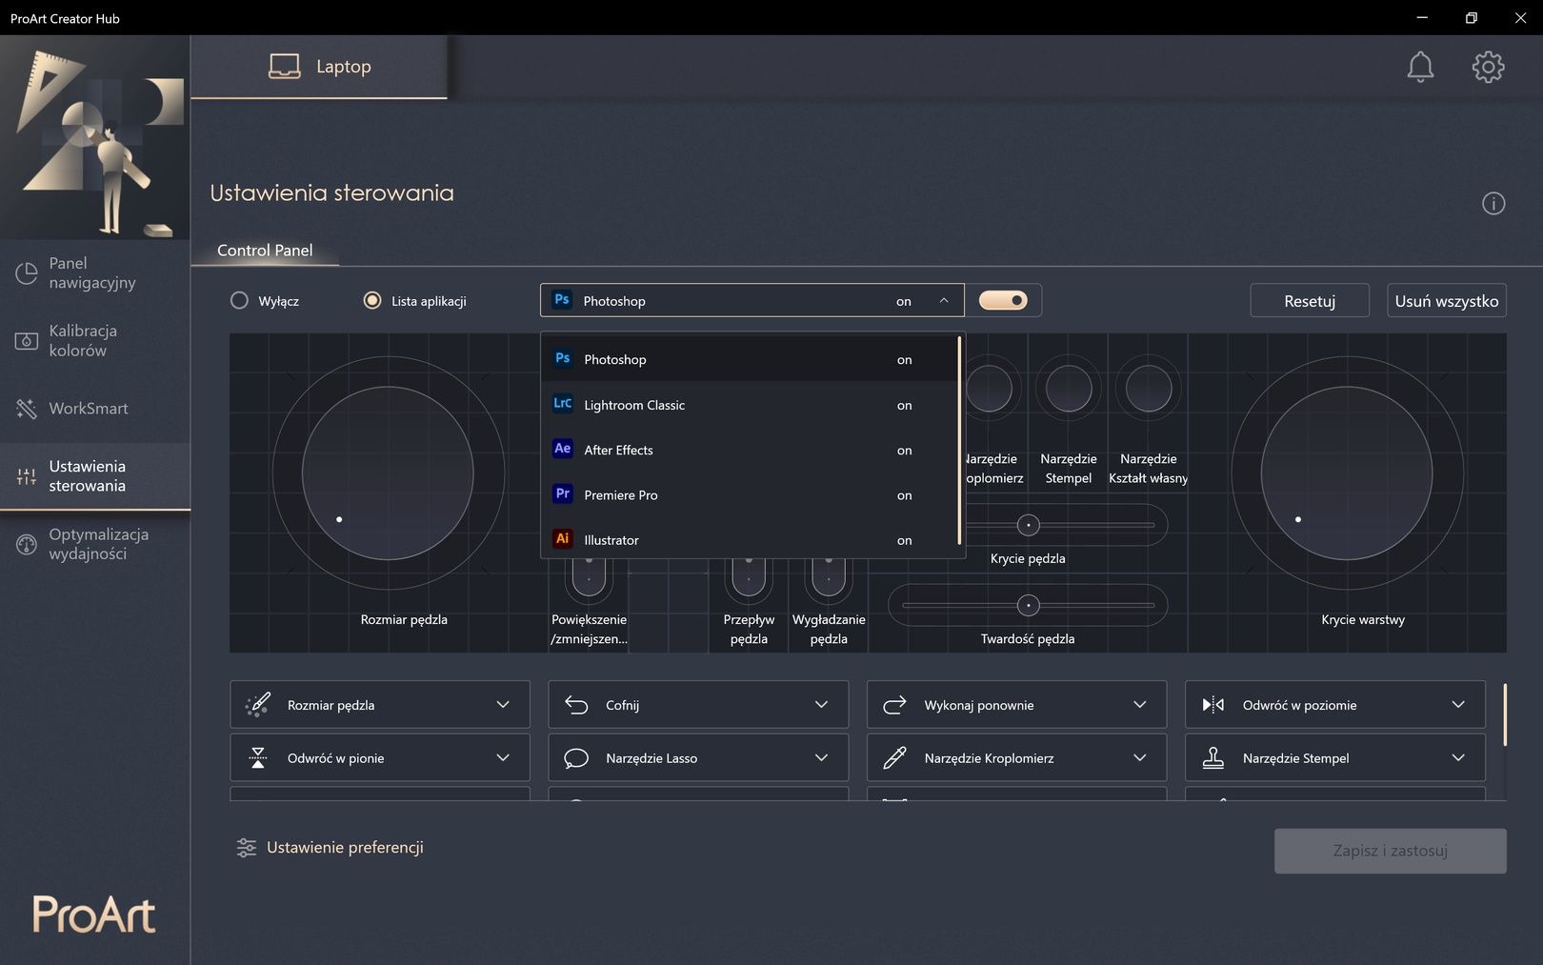Click the Illustrator icon
Viewport: 1543px width, 965px height.
point(563,538)
